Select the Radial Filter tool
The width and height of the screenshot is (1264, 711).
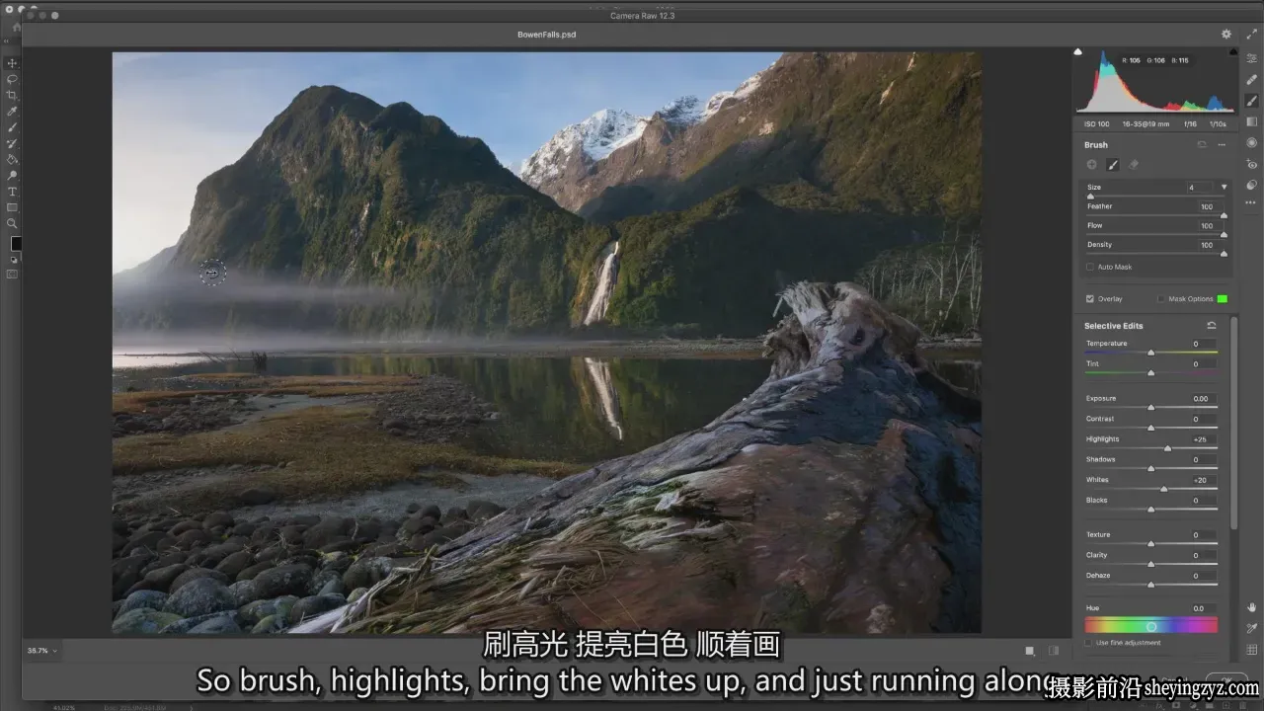coord(1251,143)
